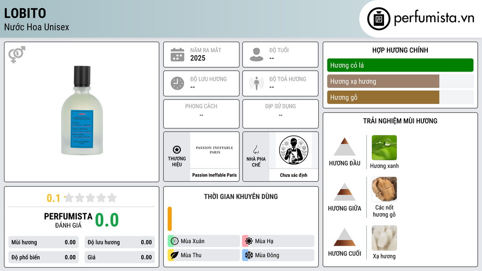Click the Thời gian khuyên dùng heading
The width and height of the screenshot is (482, 271).
241,197
